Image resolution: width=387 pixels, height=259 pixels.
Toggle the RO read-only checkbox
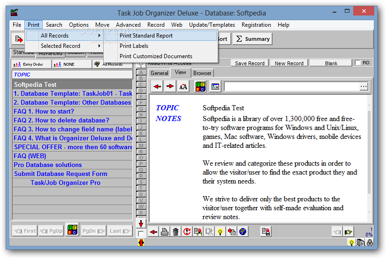point(357,63)
